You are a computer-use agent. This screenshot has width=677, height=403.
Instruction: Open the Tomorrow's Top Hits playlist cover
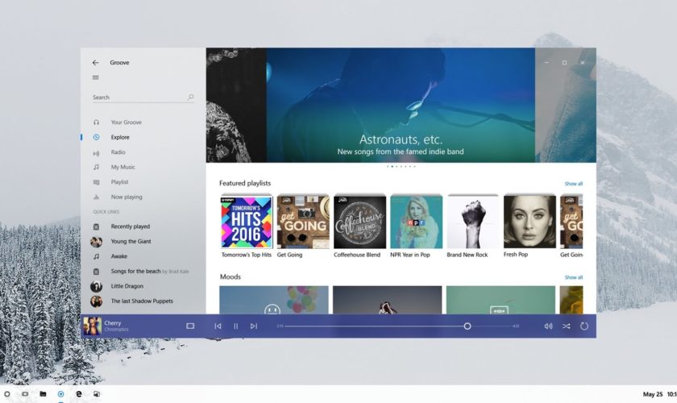click(247, 222)
